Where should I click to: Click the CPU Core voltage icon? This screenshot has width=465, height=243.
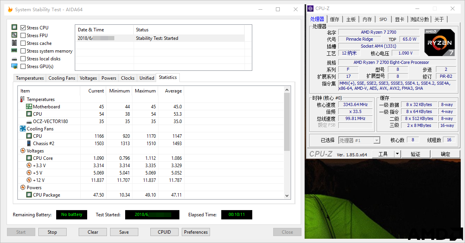[29, 158]
